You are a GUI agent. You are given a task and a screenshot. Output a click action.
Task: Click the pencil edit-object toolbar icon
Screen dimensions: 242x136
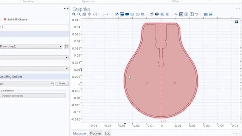tap(117, 14)
